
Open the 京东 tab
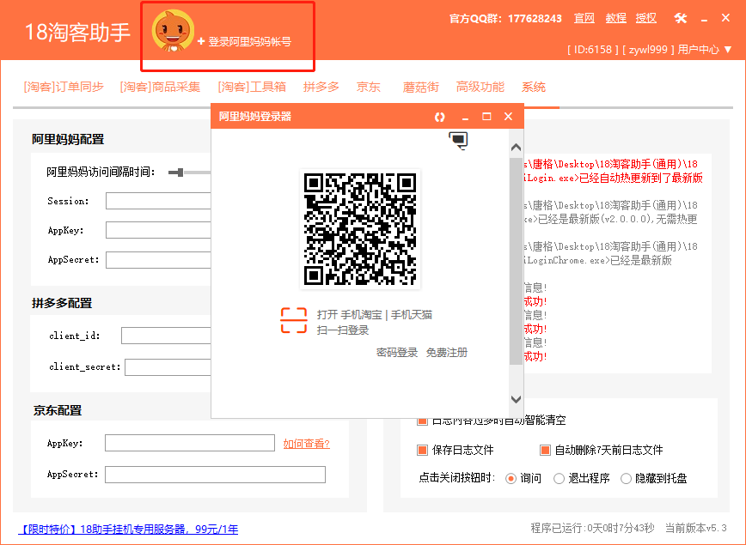coord(368,87)
